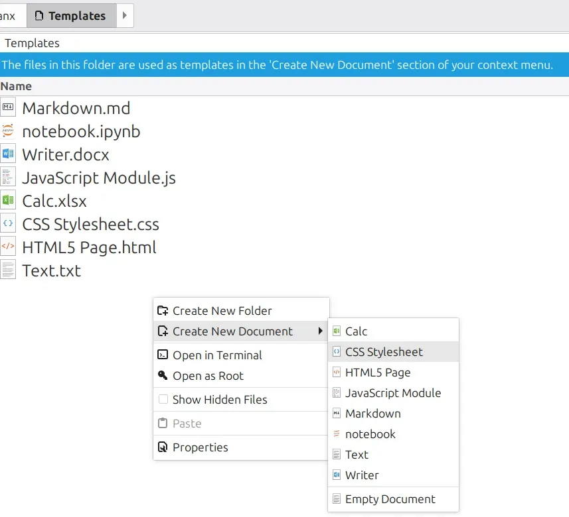Viewport: 569px width, 517px height.
Task: Select Open in Terminal menu entry
Action: coord(217,355)
